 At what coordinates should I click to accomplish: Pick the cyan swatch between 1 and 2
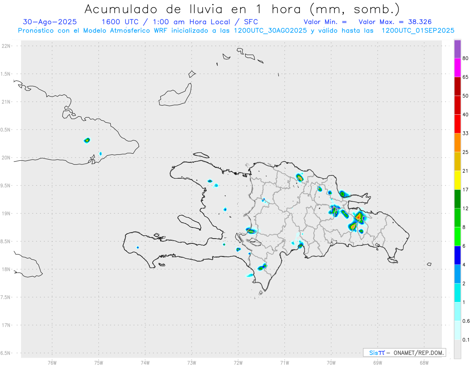click(457, 293)
